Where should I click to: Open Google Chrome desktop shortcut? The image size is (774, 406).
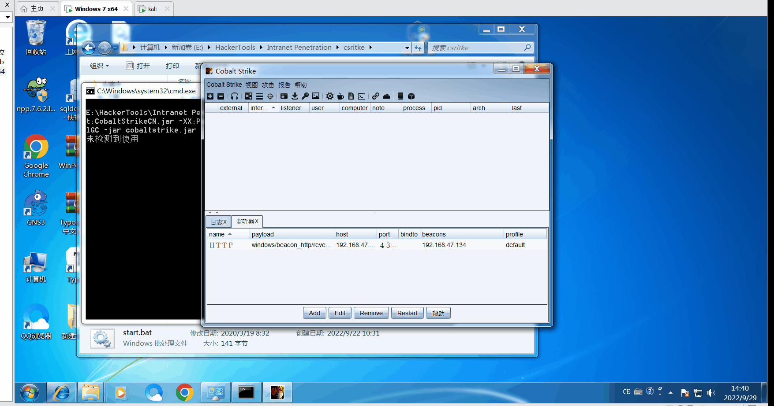tap(36, 156)
